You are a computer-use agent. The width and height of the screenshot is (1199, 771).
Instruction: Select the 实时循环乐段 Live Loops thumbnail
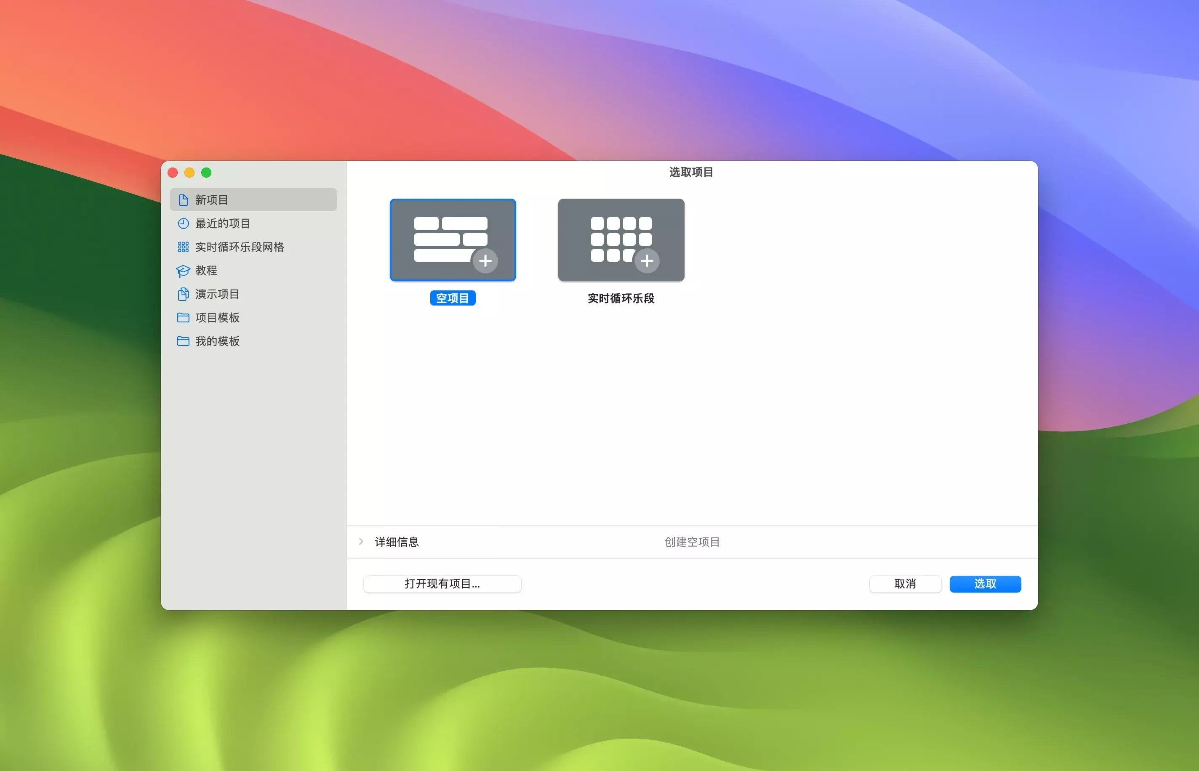[x=621, y=240]
